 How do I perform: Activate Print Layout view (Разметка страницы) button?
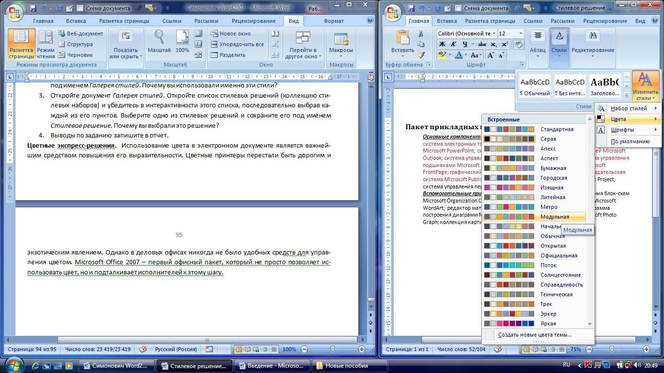pyautogui.click(x=21, y=45)
